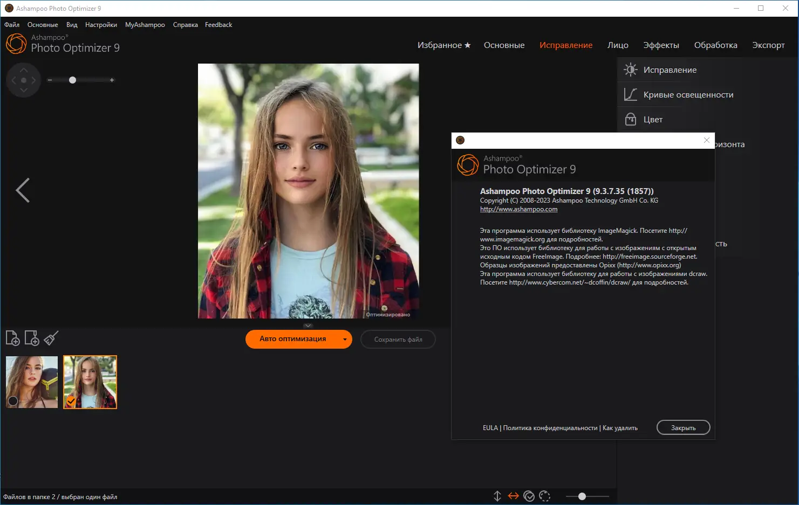Switch to the Эффекты tab
Screen dimensions: 799x505
[x=661, y=45]
